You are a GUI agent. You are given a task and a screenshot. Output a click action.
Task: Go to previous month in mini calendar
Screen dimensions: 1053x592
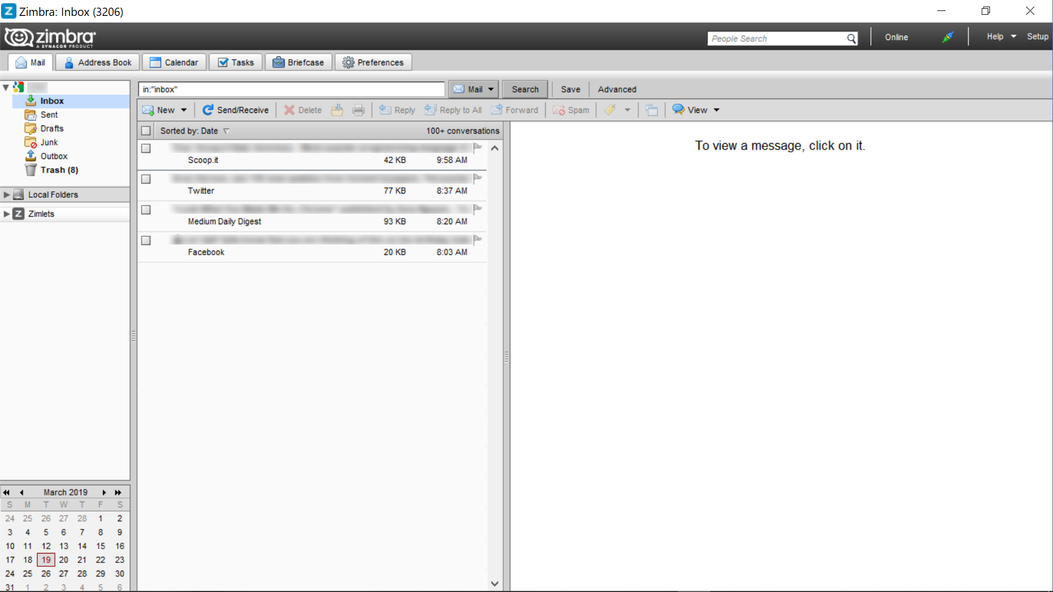click(x=21, y=492)
